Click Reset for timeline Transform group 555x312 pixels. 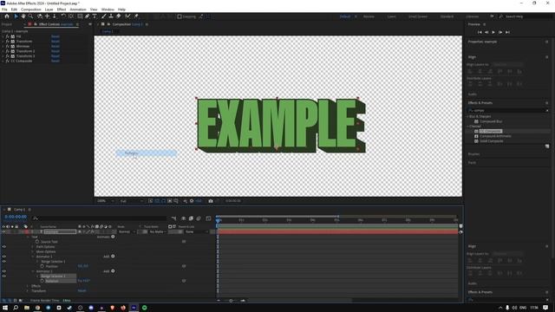click(x=82, y=291)
